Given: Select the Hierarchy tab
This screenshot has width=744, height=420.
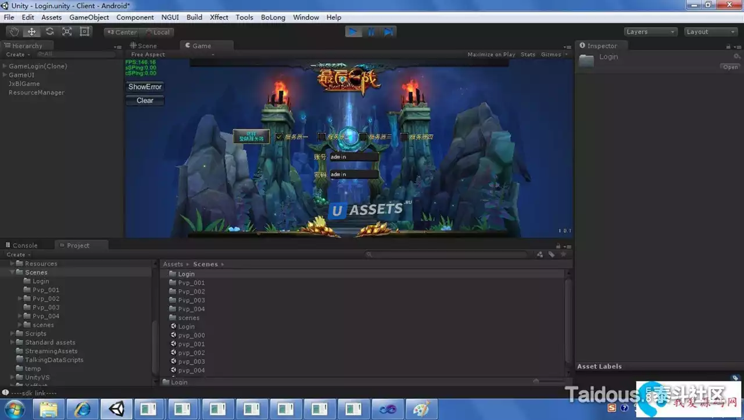Looking at the screenshot, I should [x=27, y=46].
